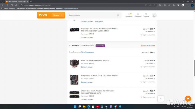195x109 pixels.
Task: Click the Kingston HyperX memory thumbnail
Action: coord(74,94)
